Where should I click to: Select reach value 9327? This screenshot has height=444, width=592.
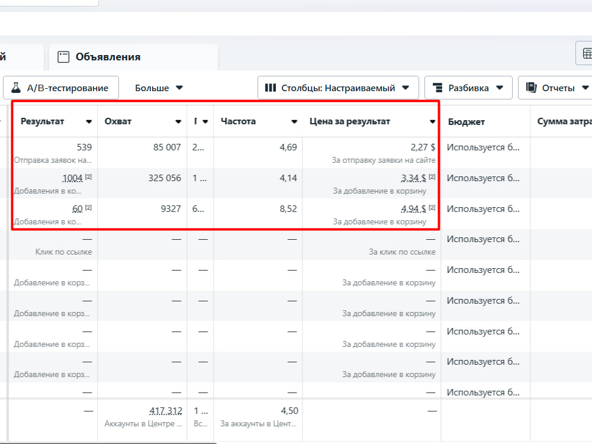coord(171,209)
